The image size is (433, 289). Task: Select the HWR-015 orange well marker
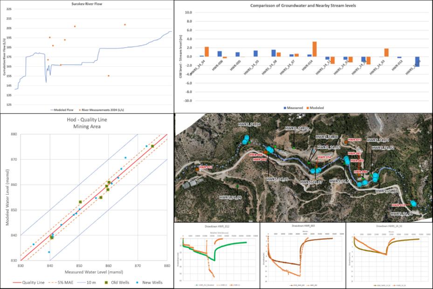tap(346, 142)
